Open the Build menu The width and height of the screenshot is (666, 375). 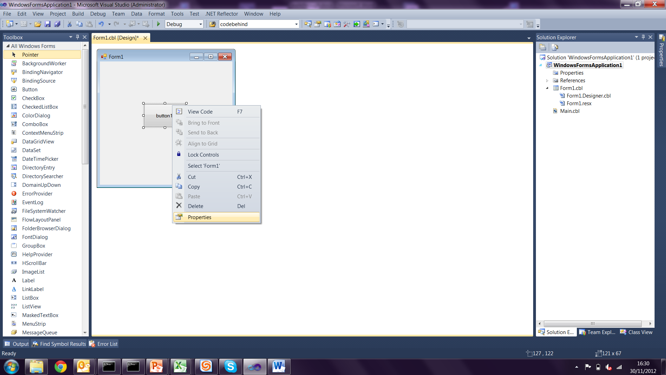coord(78,14)
